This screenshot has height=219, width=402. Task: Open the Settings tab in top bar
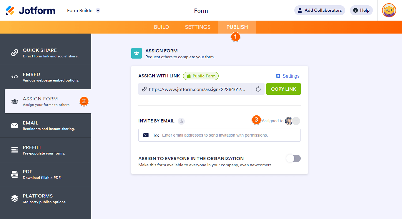198,27
